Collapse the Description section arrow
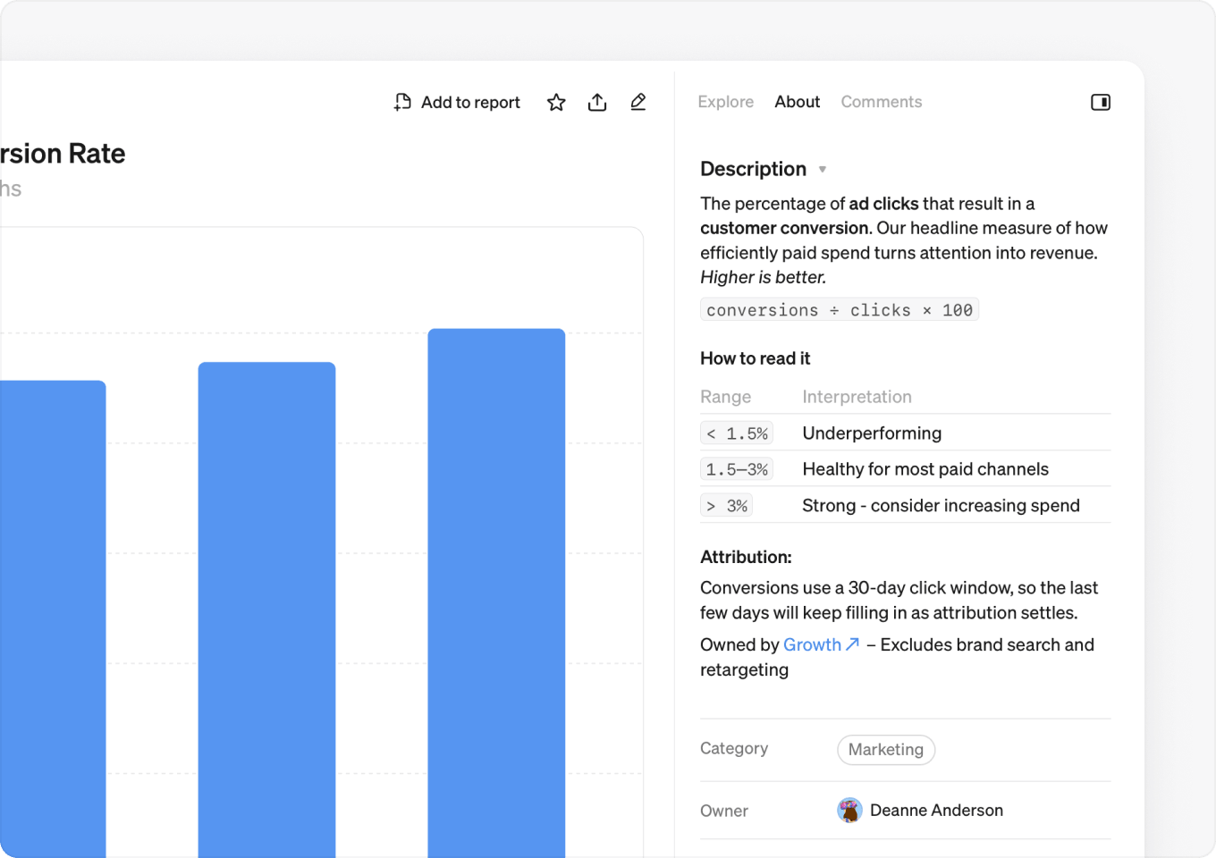The height and width of the screenshot is (858, 1216). 823,170
